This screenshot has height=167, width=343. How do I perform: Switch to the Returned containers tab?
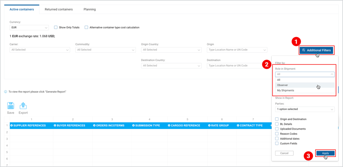[59, 9]
